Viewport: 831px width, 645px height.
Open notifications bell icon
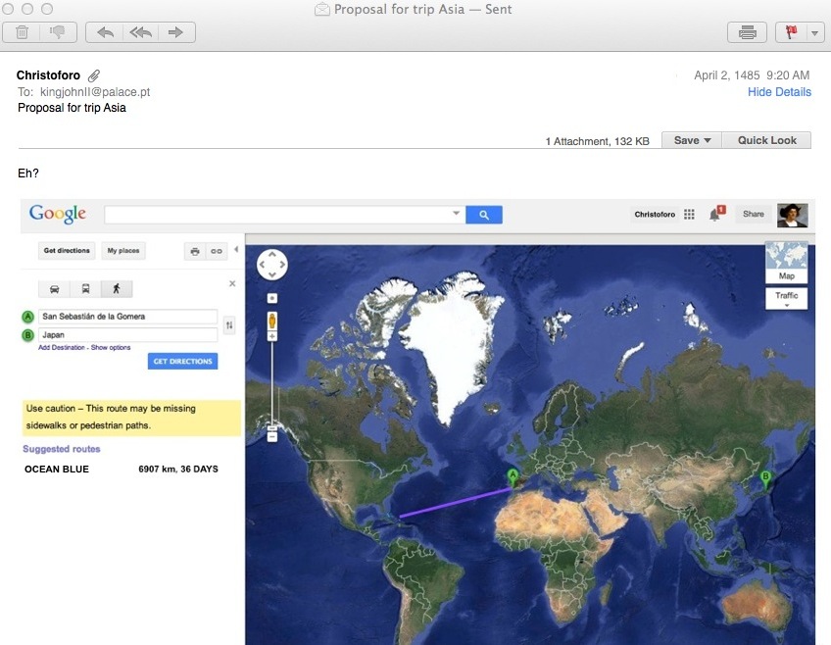716,214
